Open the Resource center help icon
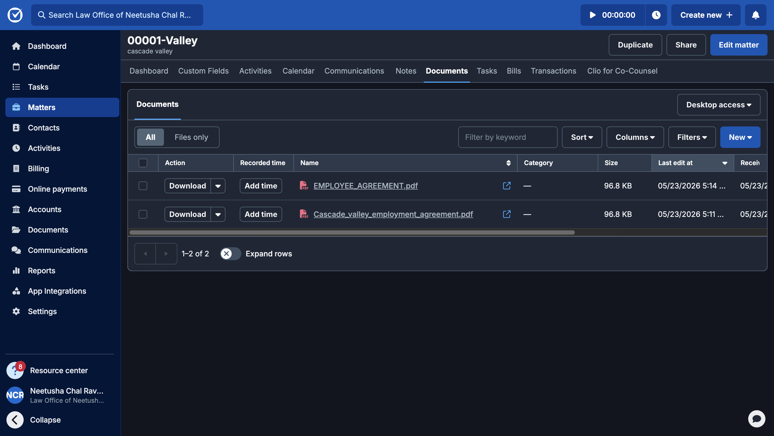The image size is (774, 436). point(15,370)
